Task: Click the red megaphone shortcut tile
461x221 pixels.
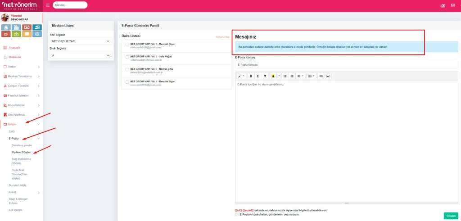Action: (6, 34)
